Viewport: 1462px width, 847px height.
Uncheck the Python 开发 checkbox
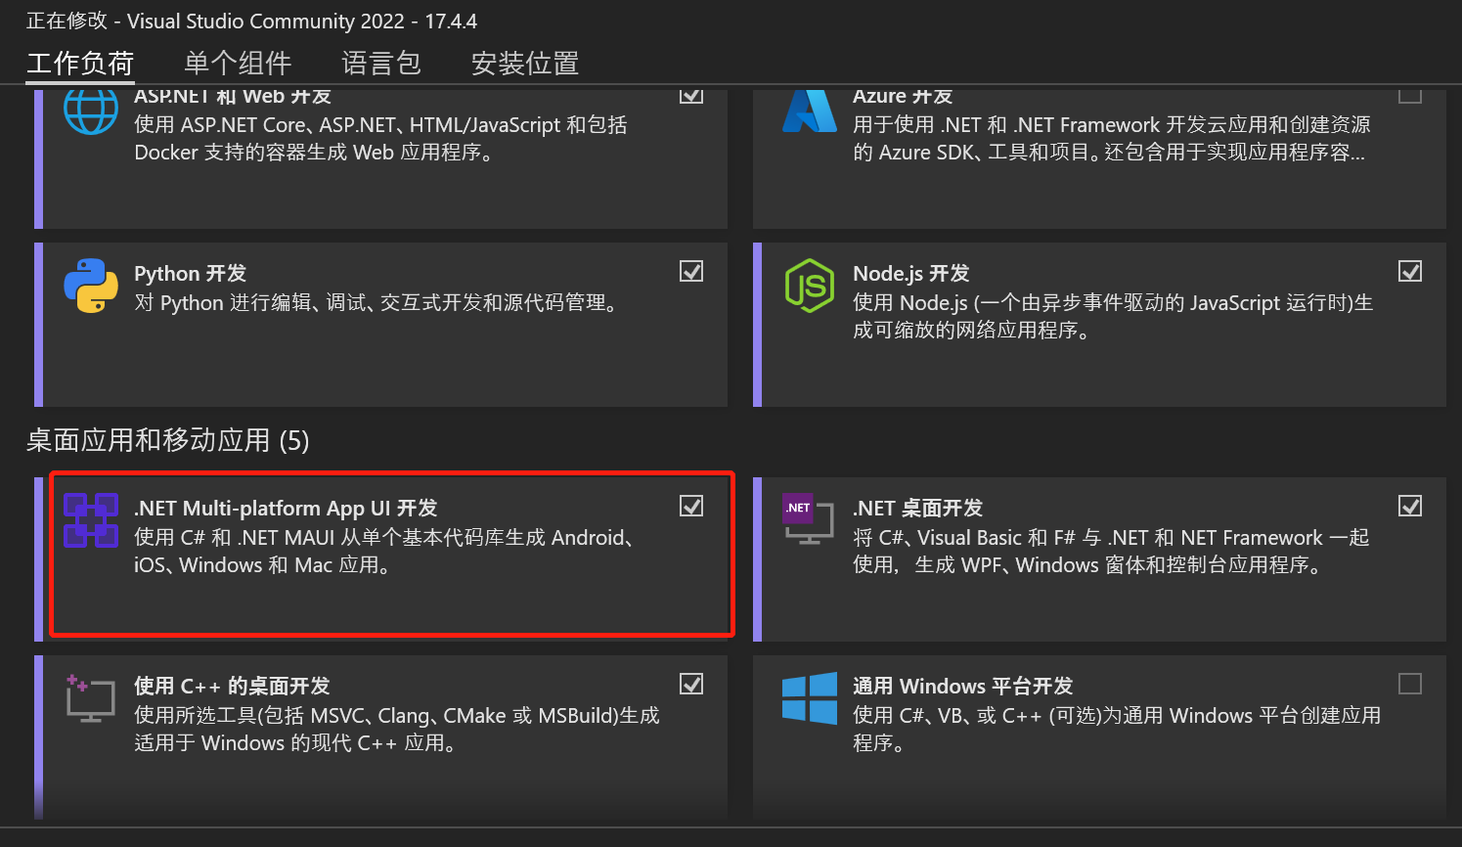coord(691,271)
